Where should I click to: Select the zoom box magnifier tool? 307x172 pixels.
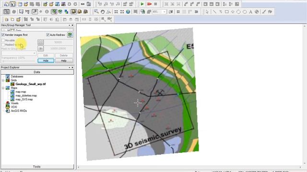[x=96, y=11]
